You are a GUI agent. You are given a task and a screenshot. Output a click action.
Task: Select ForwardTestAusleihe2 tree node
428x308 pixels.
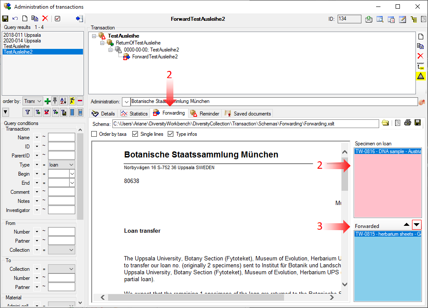(155, 57)
